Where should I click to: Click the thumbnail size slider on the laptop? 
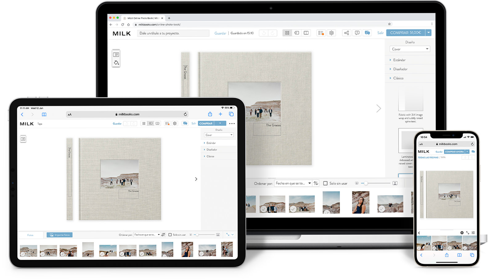(376, 183)
